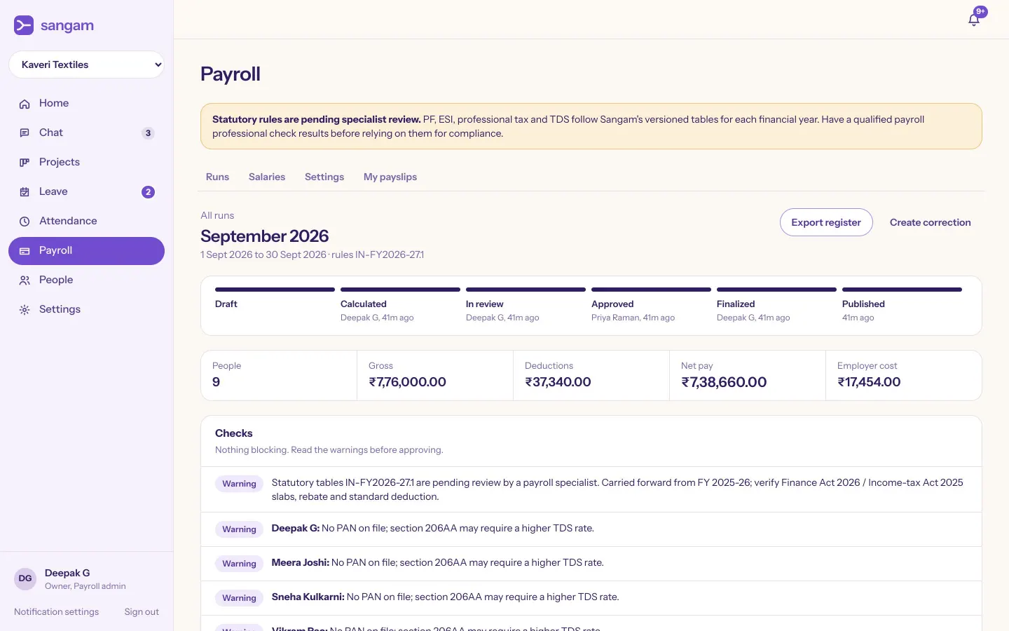Image resolution: width=1009 pixels, height=631 pixels.
Task: Click the Sangam logo icon
Action: [x=24, y=25]
